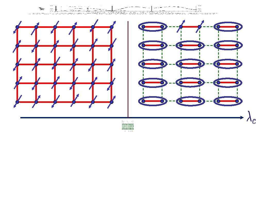Click the λc label beside the axis
This screenshot has width=264, height=198.
coord(251,117)
